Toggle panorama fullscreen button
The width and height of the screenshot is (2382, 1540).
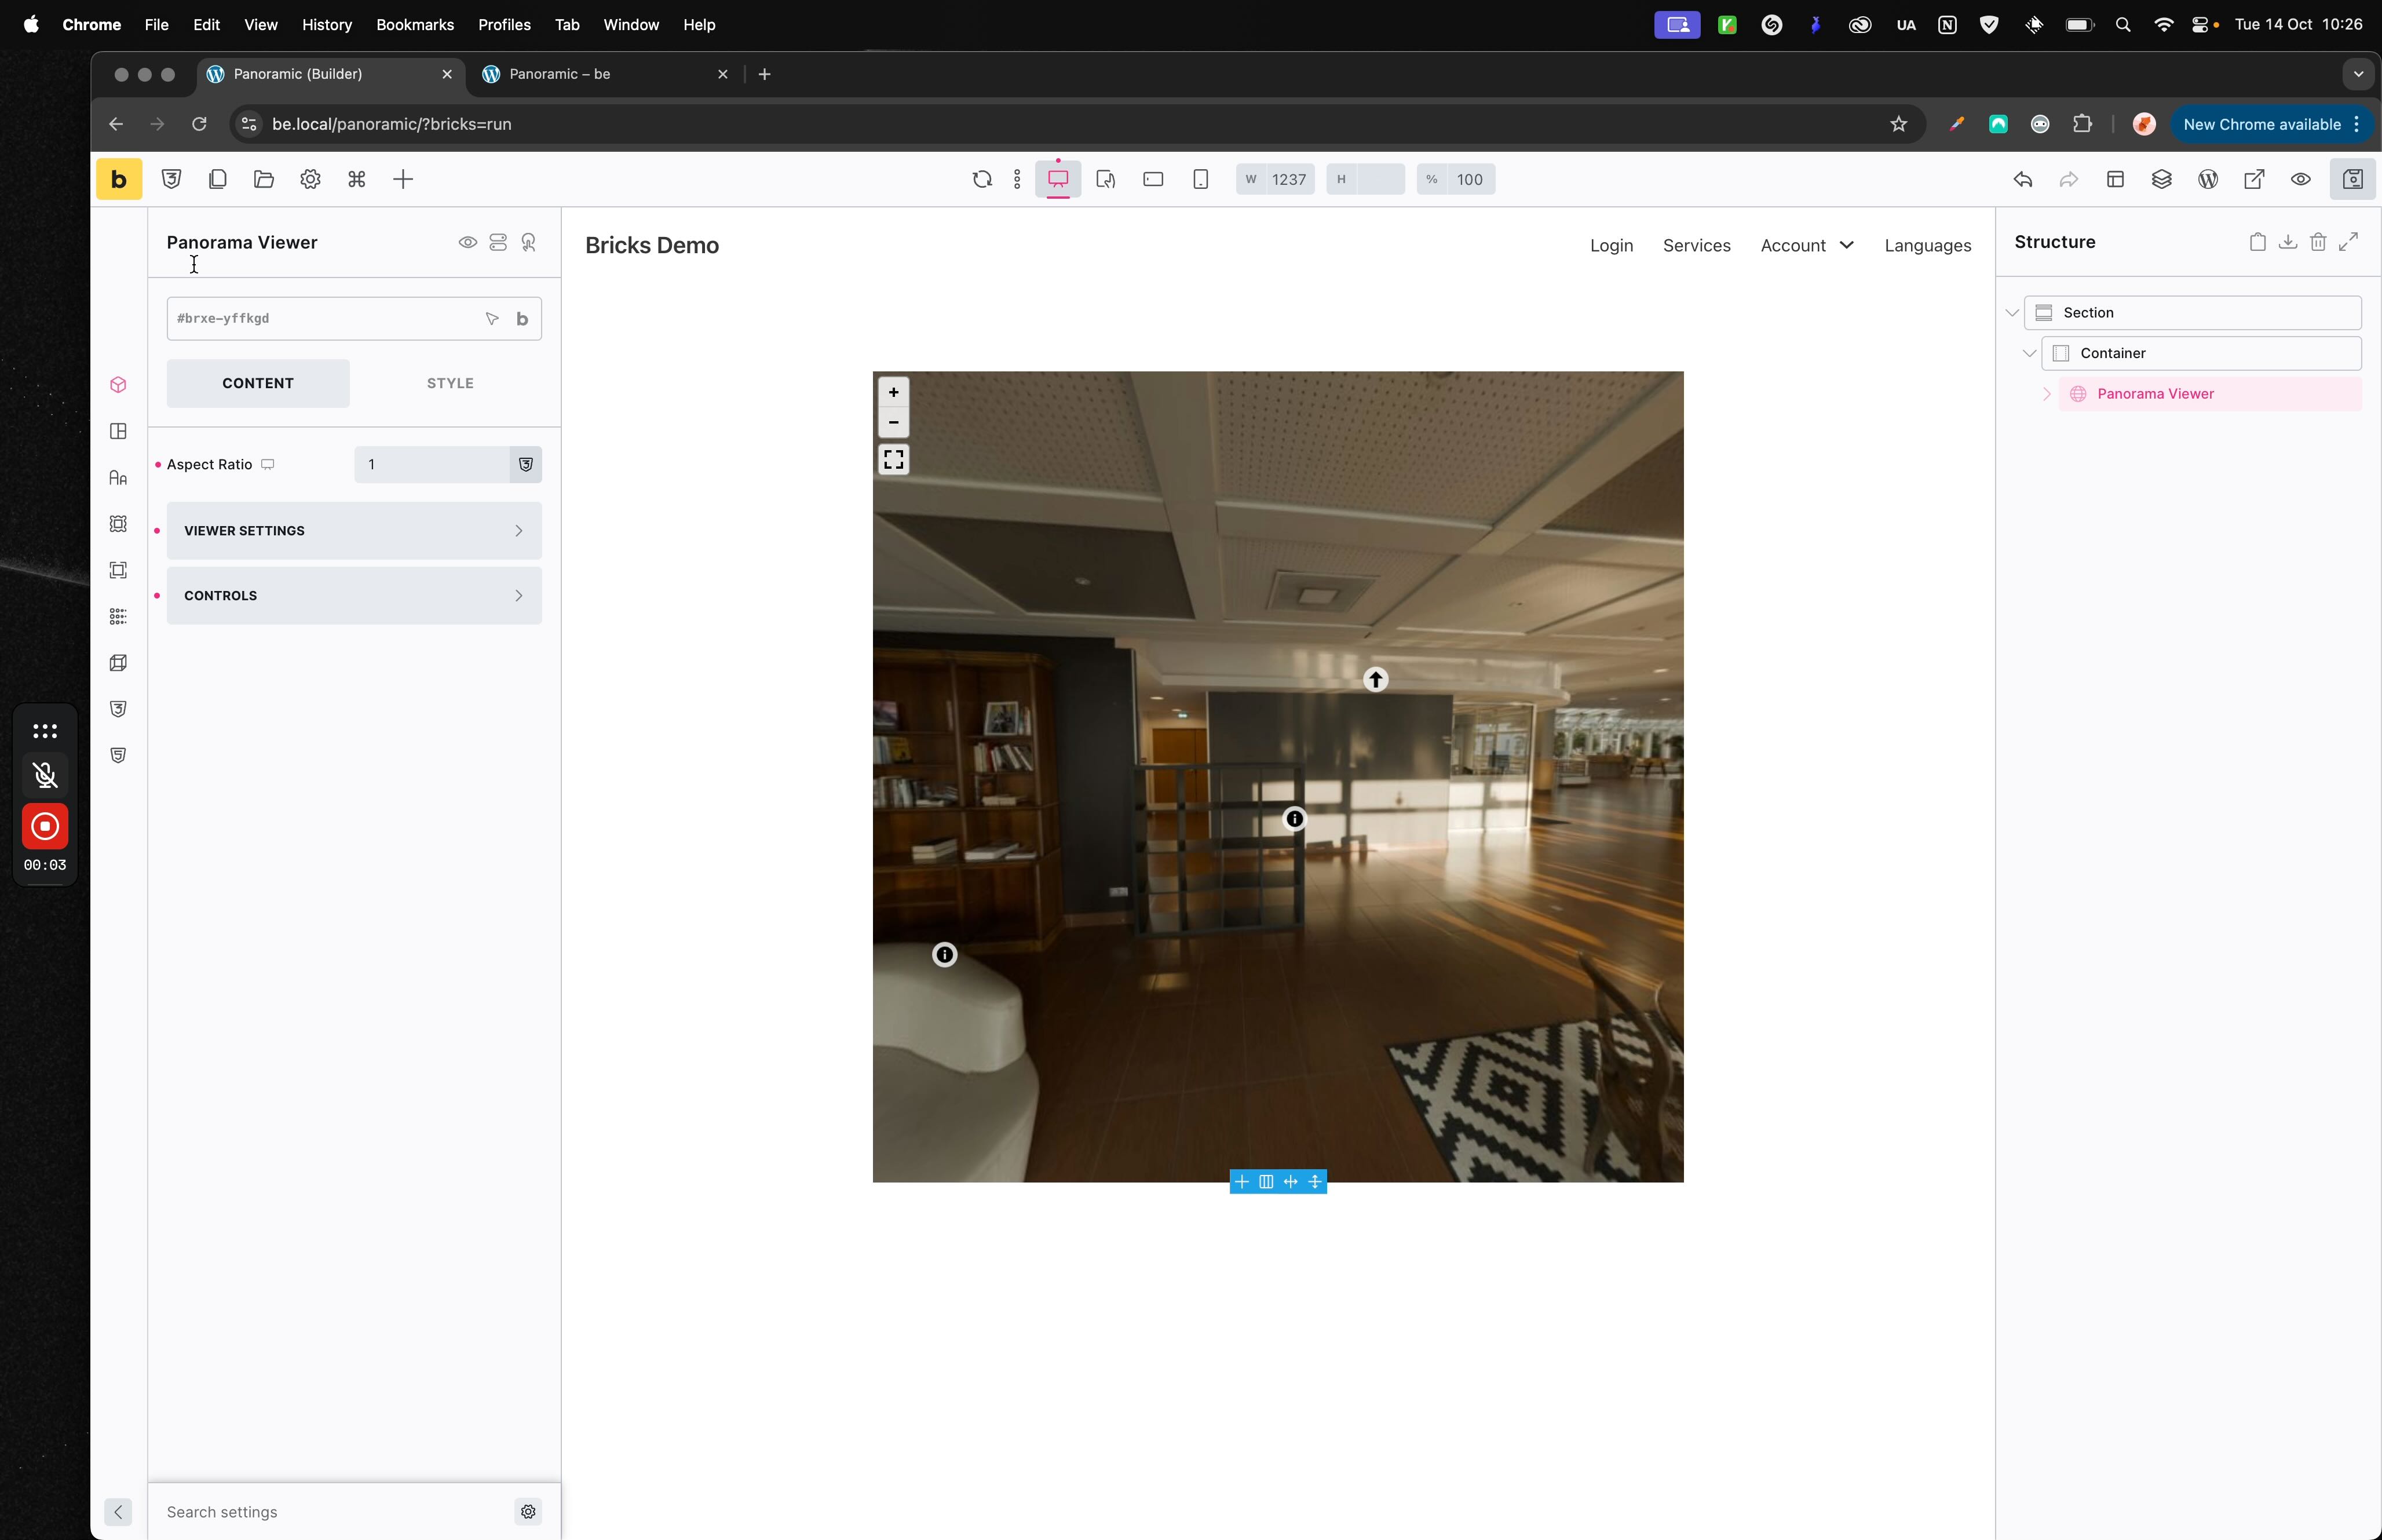click(x=893, y=460)
